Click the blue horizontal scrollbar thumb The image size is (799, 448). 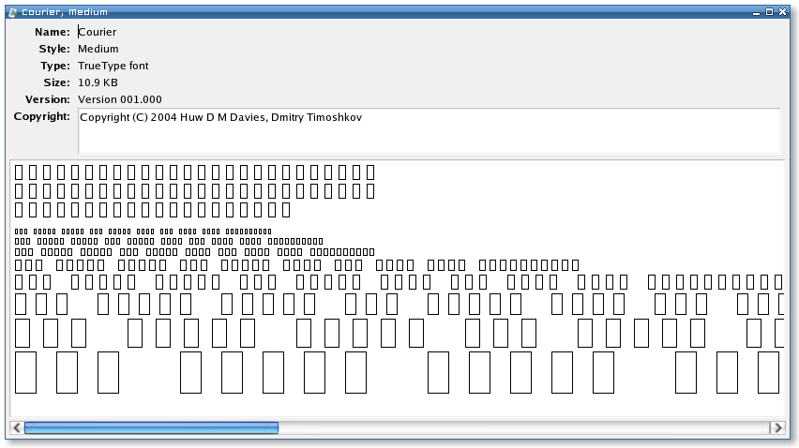click(x=151, y=427)
